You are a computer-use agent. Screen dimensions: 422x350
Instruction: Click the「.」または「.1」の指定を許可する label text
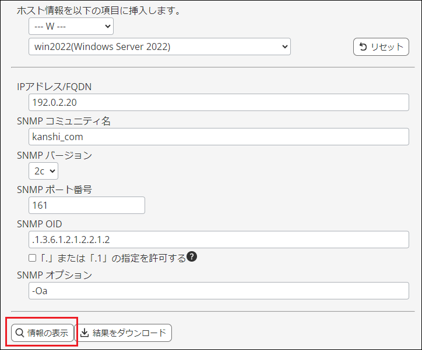pyautogui.click(x=111, y=258)
